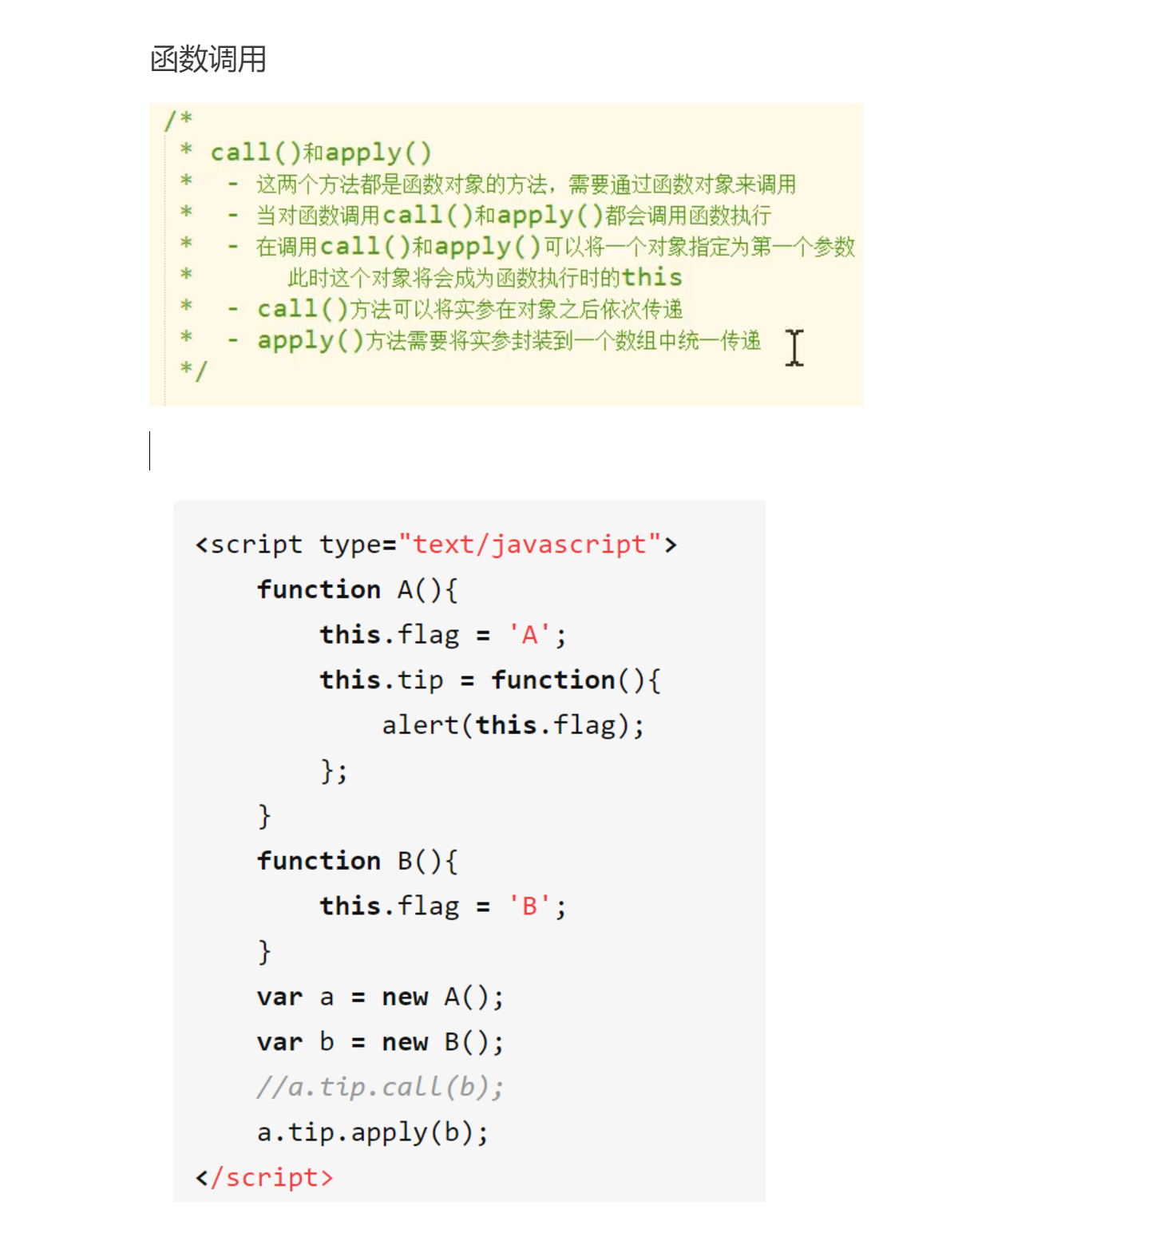The image size is (1172, 1233).
Task: Click the var b = new B(); line
Action: click(x=380, y=1043)
